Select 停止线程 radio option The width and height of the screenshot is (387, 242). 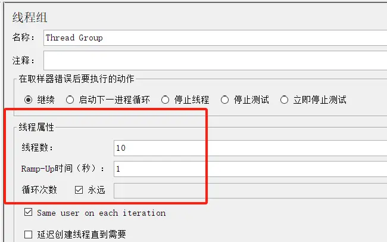(165, 100)
